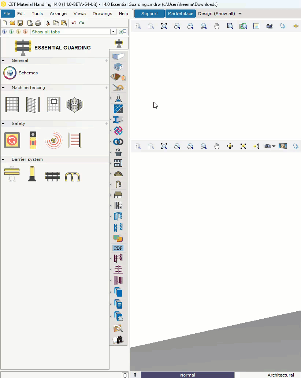Image resolution: width=301 pixels, height=378 pixels.
Task: Open Schemes
Action: [21, 73]
